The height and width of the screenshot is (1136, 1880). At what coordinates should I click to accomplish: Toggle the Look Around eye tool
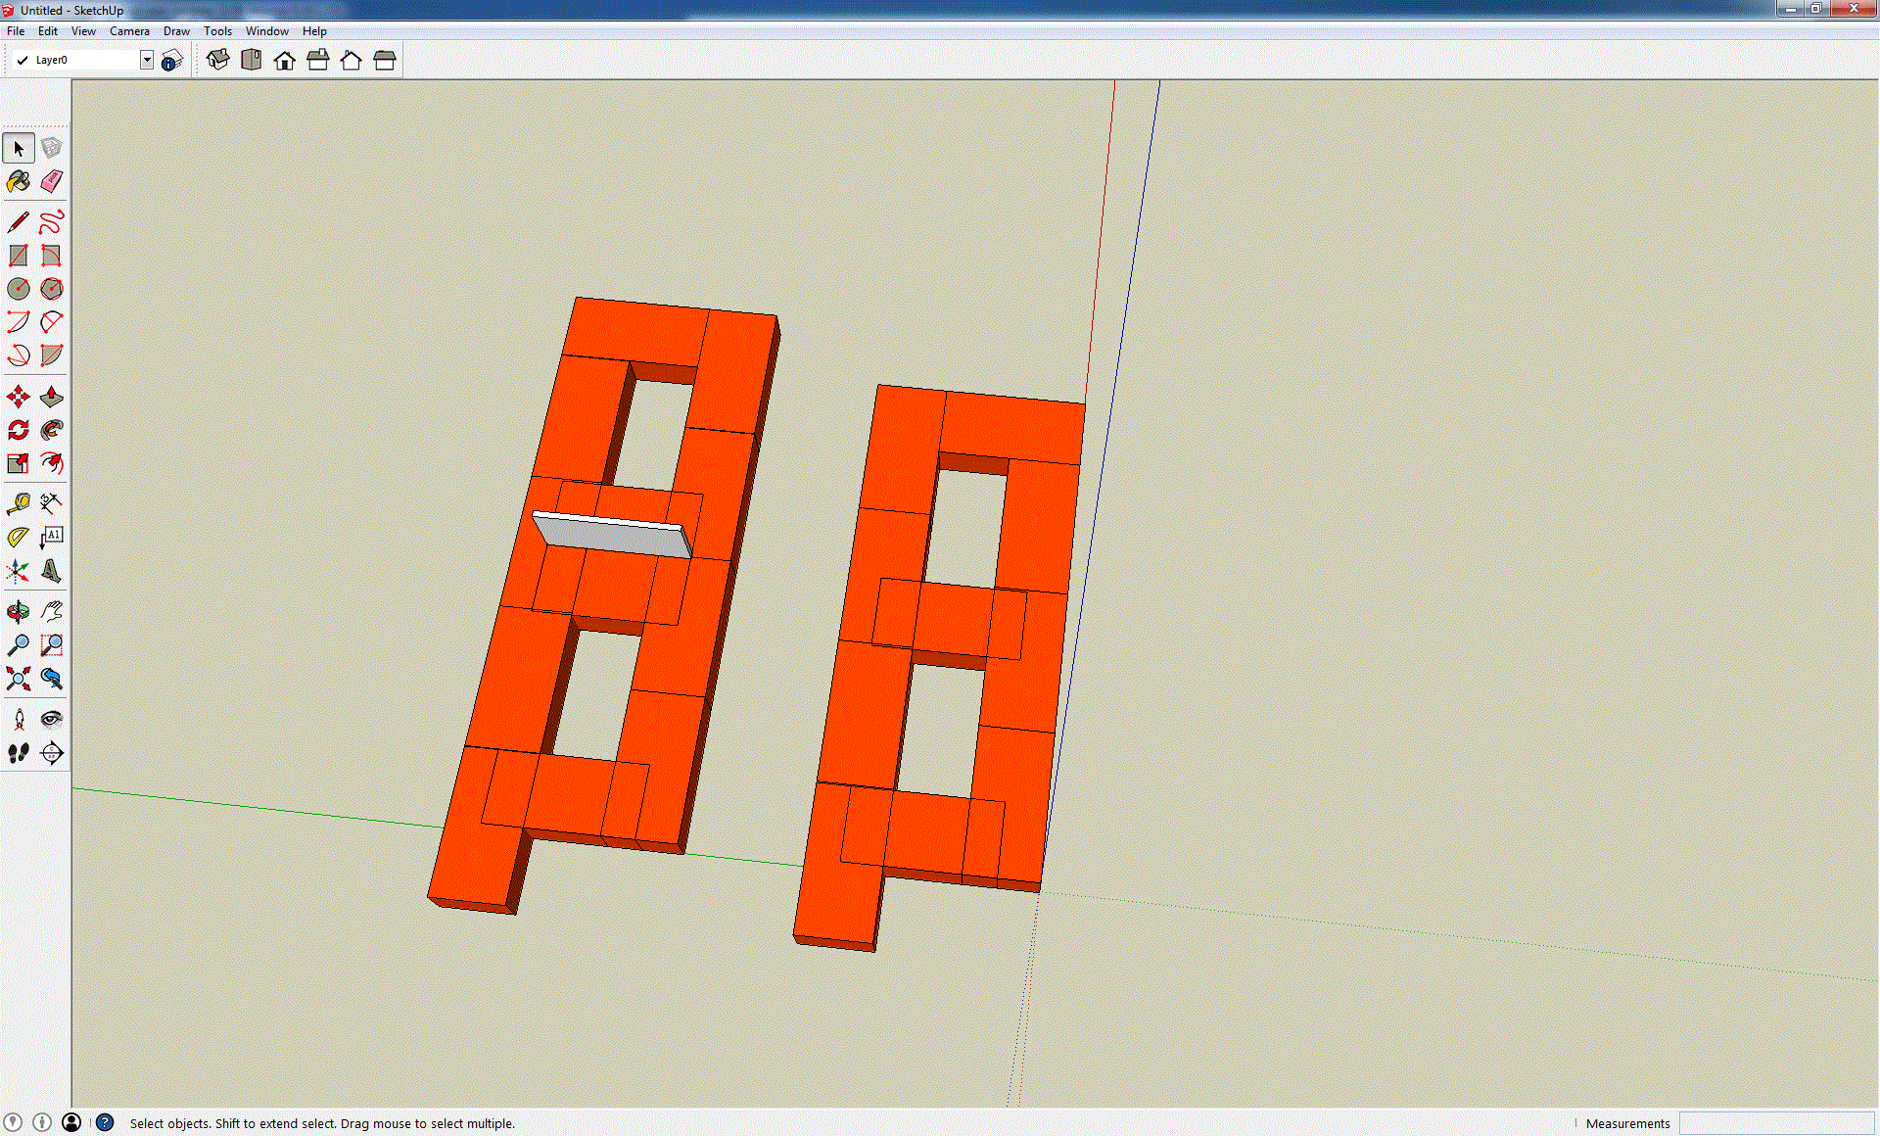(52, 720)
